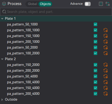Uncheck the pa_pattern_50_1000 printable checkbox
The height and width of the screenshot is (104, 112).
96,24
